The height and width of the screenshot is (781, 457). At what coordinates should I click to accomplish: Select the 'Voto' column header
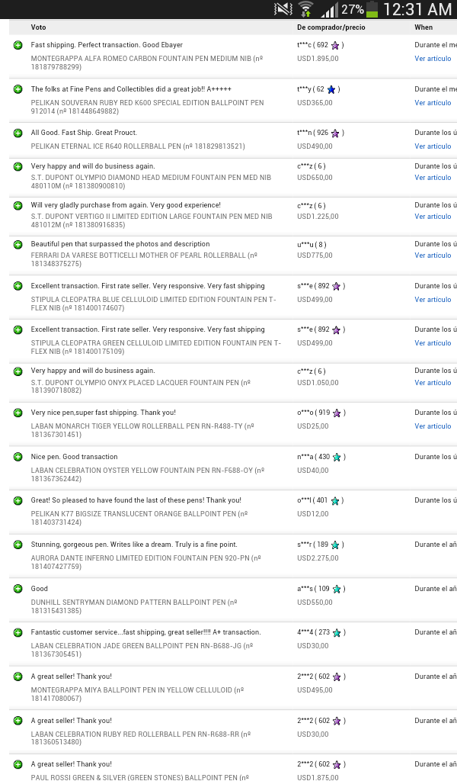[x=38, y=27]
